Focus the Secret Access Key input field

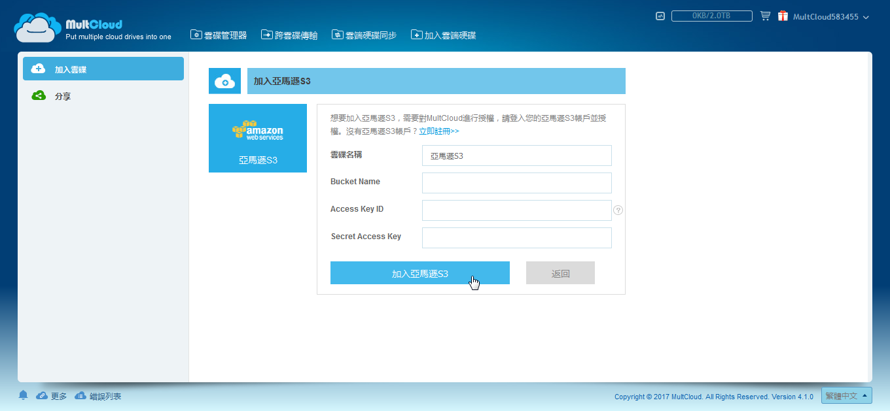517,238
